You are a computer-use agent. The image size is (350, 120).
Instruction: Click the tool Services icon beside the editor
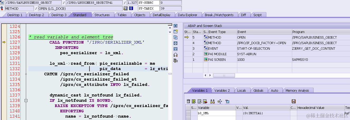tap(176, 61)
